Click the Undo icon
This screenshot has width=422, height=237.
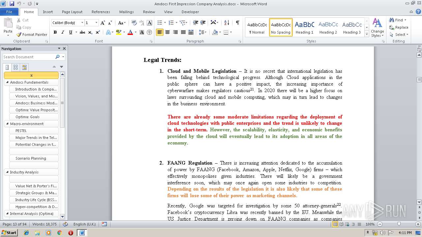(19, 4)
